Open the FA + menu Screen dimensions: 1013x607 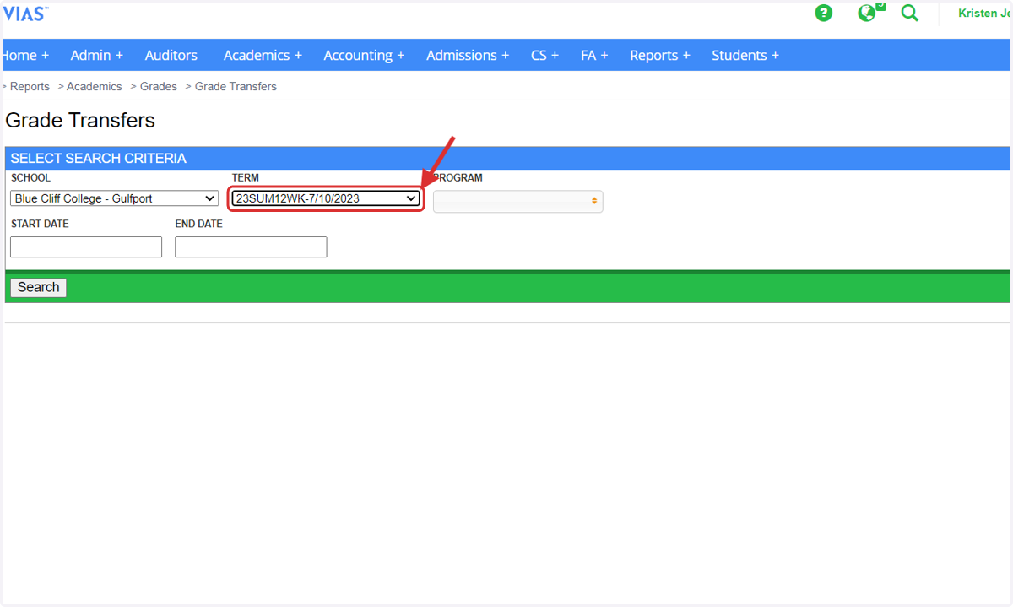coord(594,56)
